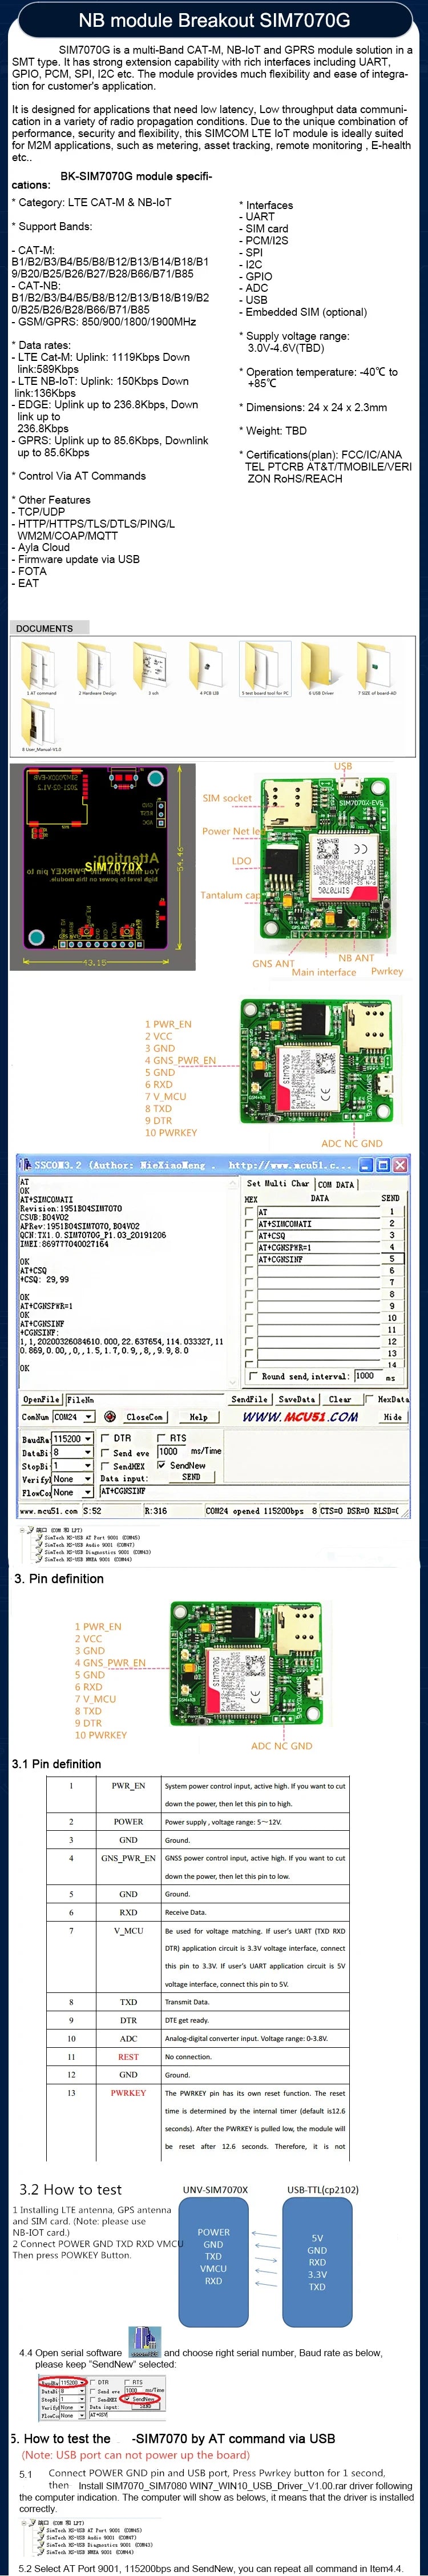The width and height of the screenshot is (428, 2576).
Task: Click the SEND button under SendNew
Action: click(191, 1476)
